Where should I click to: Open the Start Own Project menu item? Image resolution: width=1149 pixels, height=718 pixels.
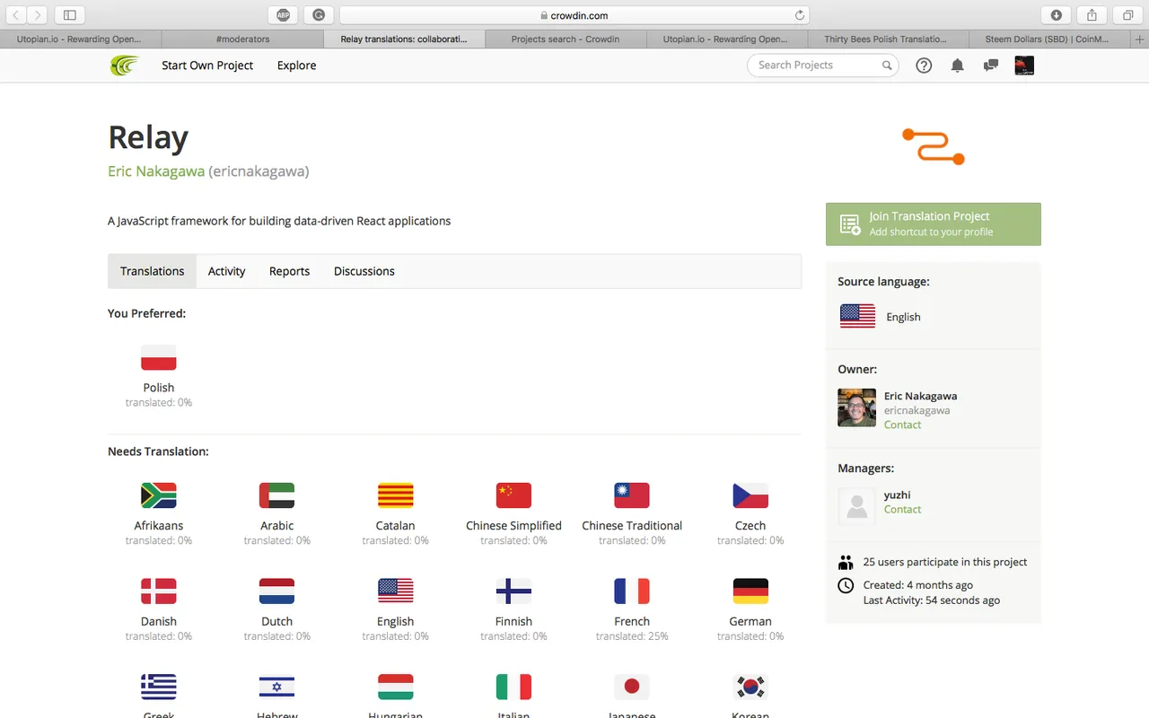tap(207, 66)
